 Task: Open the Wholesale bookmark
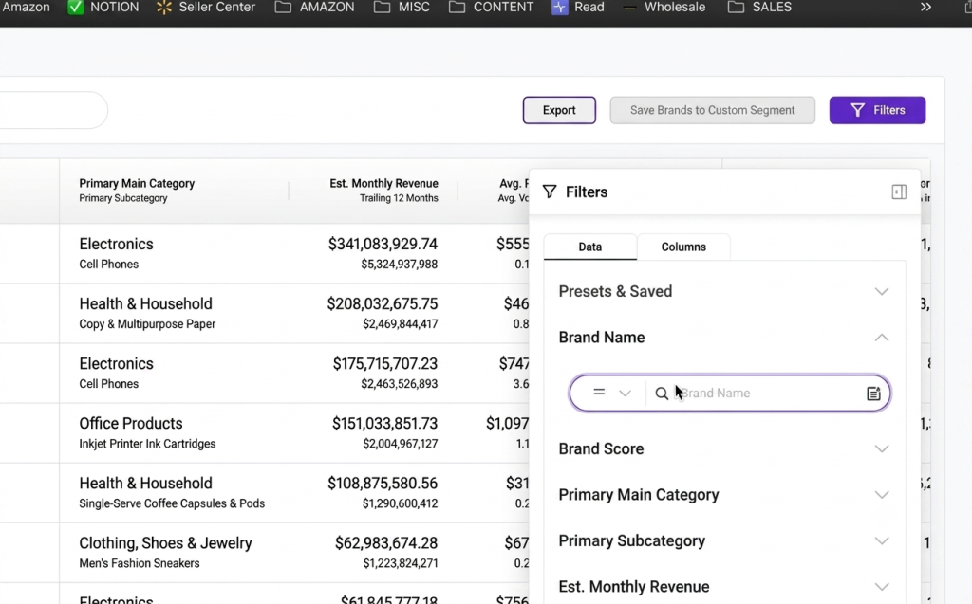point(664,8)
